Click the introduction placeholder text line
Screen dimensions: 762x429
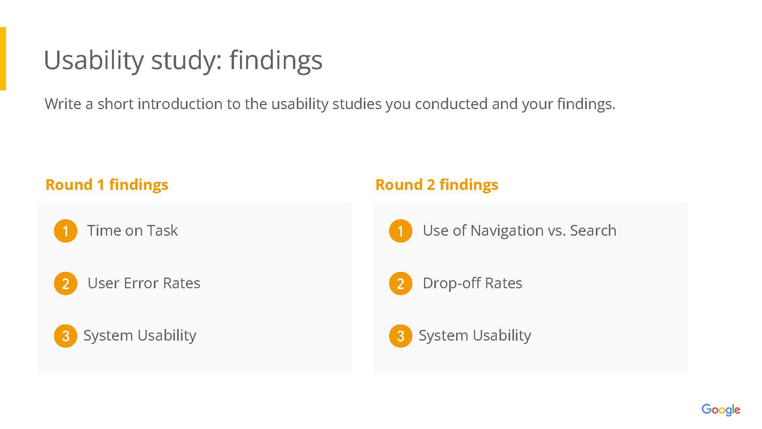tap(329, 104)
